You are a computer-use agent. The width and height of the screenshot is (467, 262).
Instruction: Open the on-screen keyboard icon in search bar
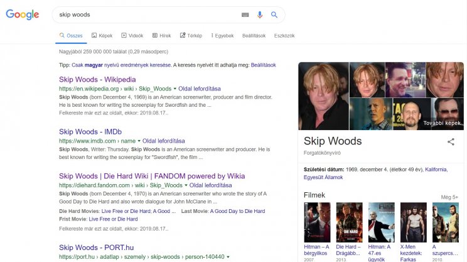pyautogui.click(x=245, y=14)
